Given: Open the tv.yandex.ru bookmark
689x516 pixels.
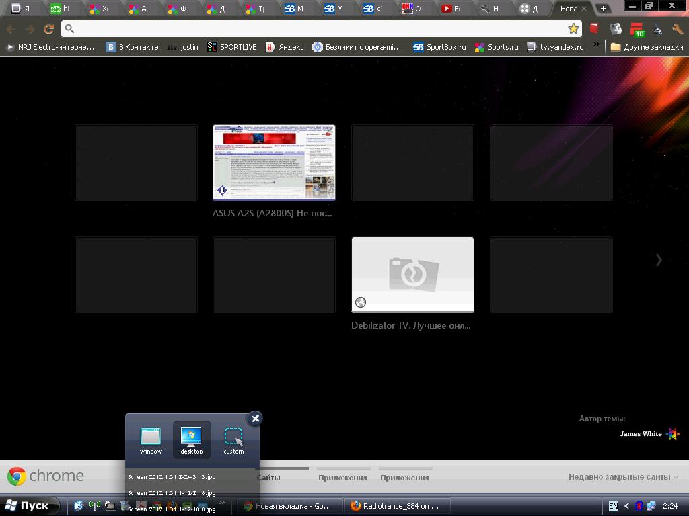Looking at the screenshot, I should pos(555,47).
